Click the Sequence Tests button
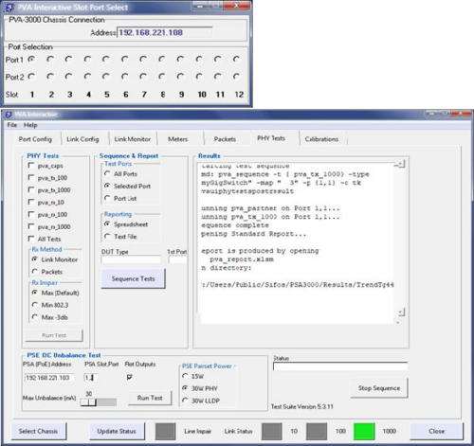This screenshot has width=474, height=446. pos(133,278)
